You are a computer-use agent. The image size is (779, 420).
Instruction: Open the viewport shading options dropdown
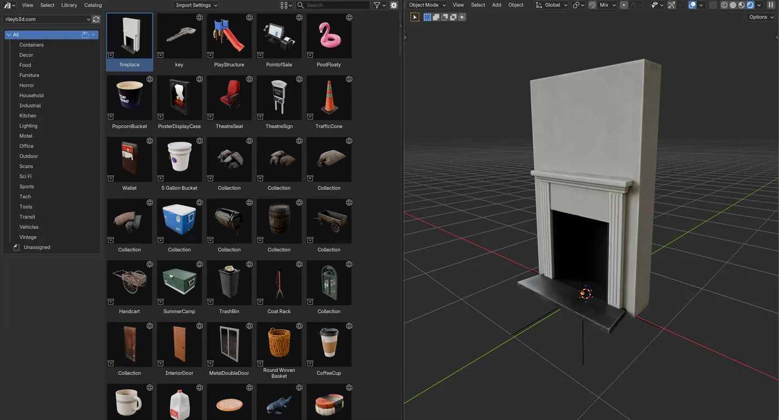(x=759, y=5)
